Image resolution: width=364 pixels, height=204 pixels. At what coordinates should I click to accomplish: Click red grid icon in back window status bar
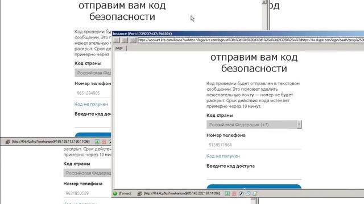click(104, 142)
